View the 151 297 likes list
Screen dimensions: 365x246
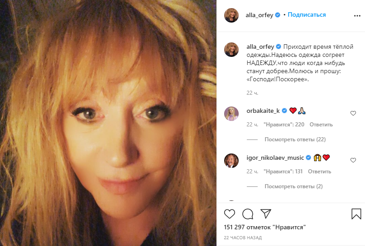[x=264, y=227]
